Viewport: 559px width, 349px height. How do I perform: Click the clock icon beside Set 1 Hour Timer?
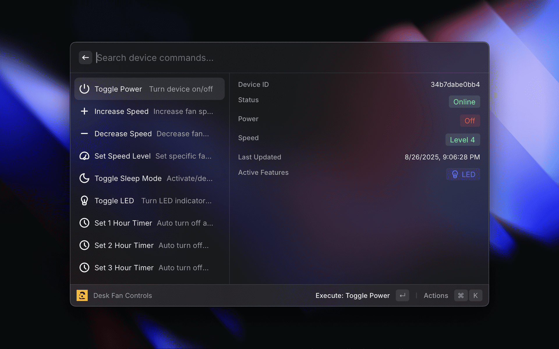pyautogui.click(x=84, y=223)
